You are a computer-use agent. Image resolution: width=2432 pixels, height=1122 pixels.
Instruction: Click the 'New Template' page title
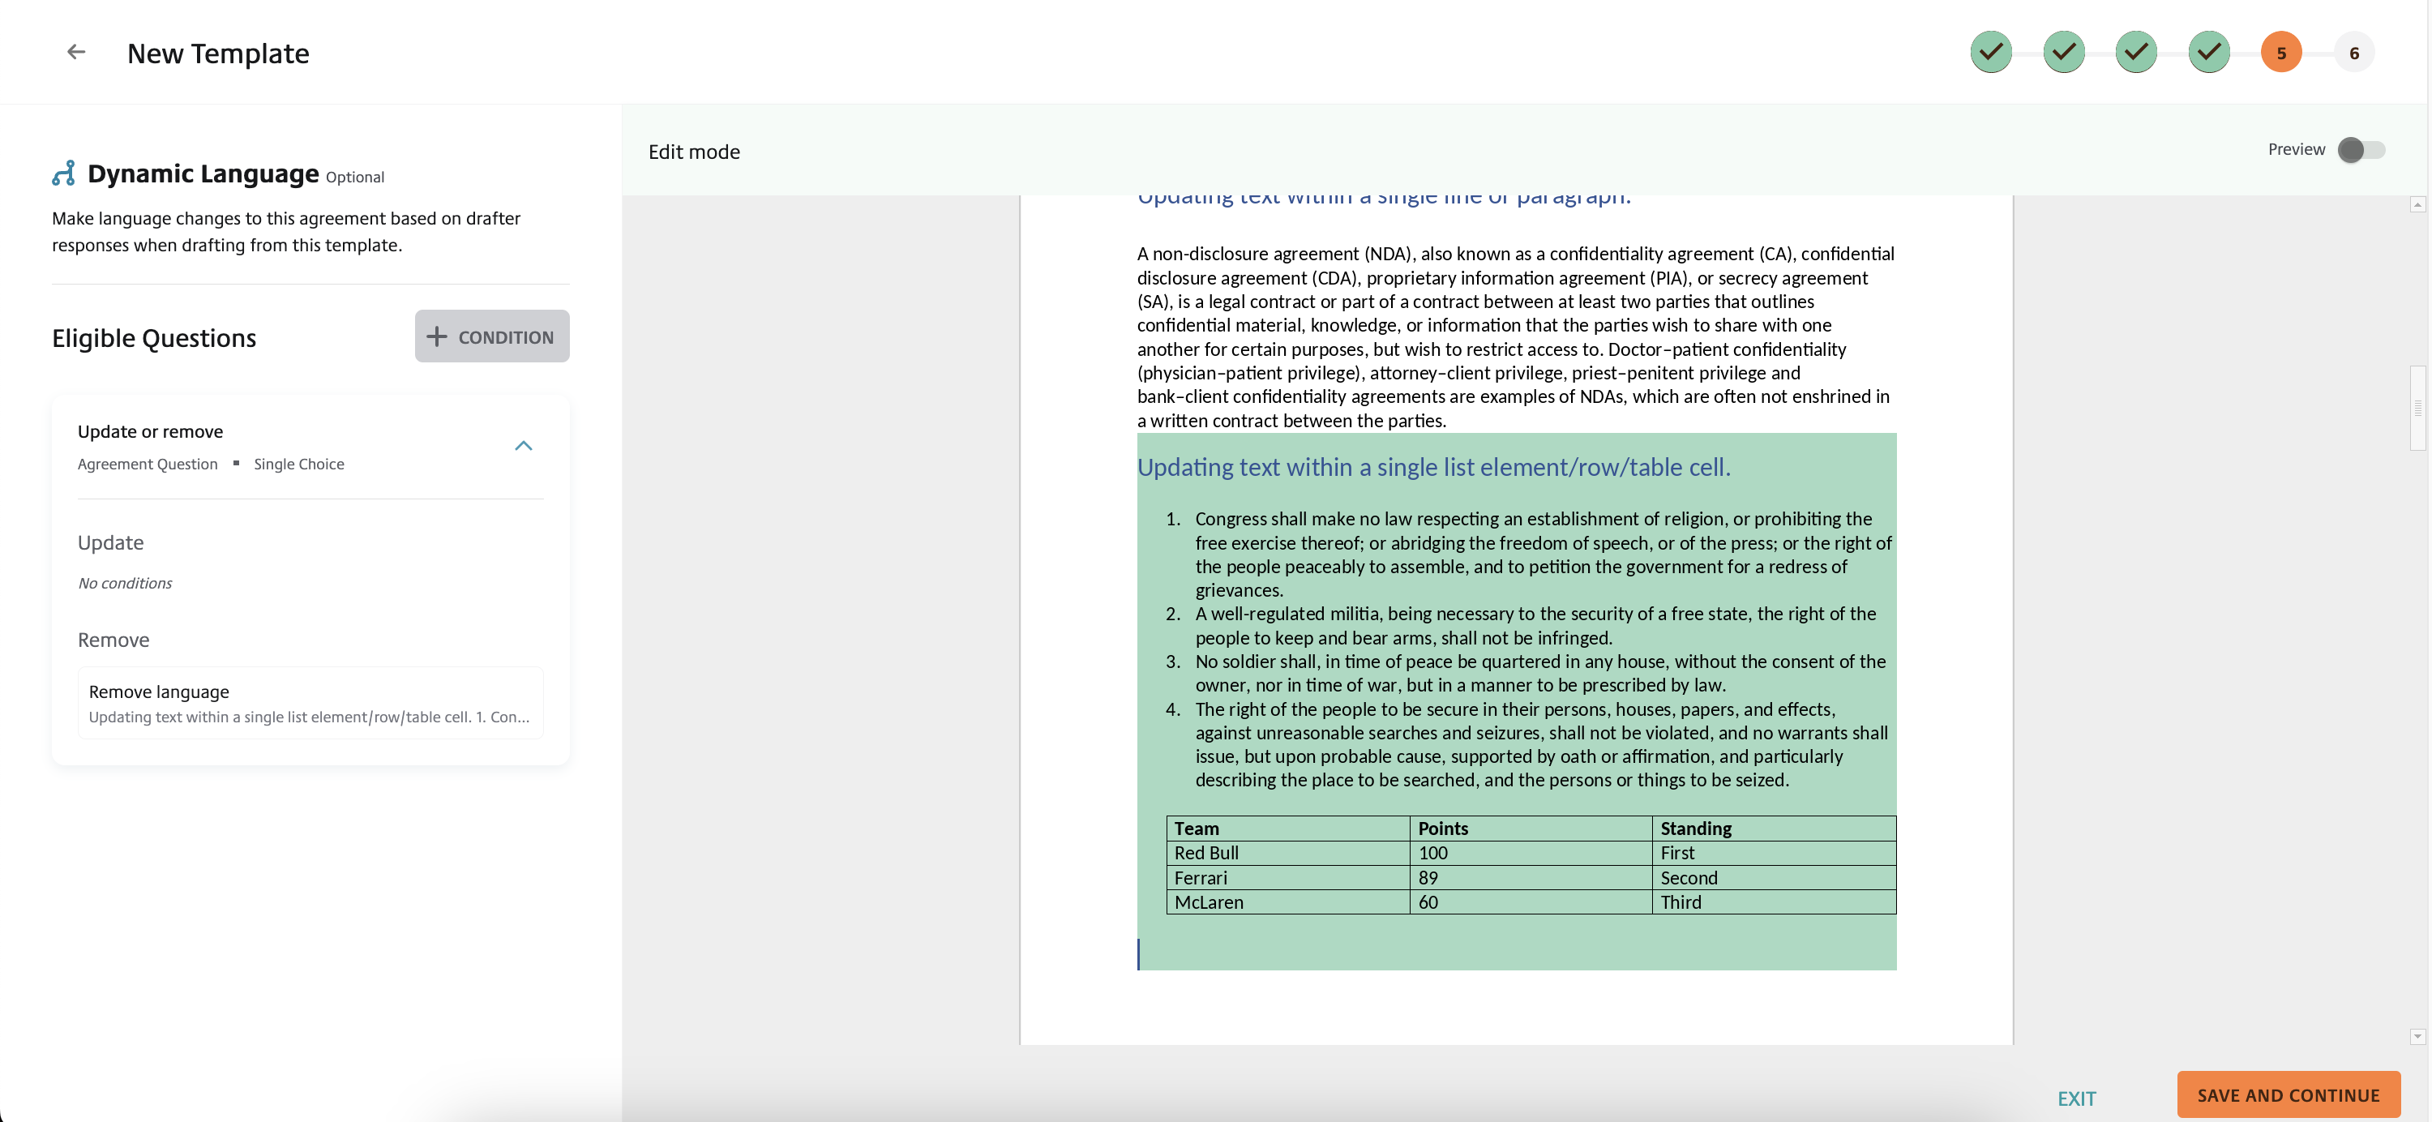218,54
